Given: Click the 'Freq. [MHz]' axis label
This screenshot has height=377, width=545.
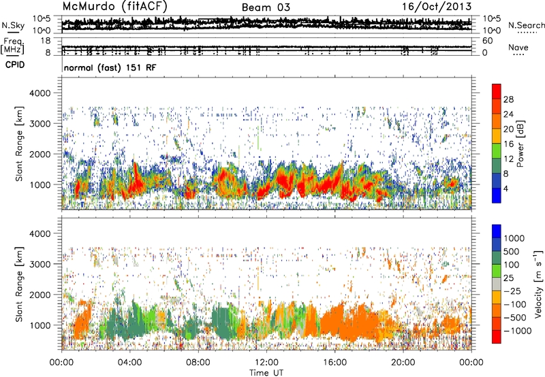Looking at the screenshot, I should [x=13, y=46].
